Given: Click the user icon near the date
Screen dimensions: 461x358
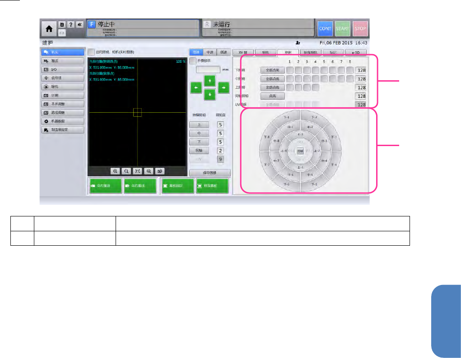Looking at the screenshot, I should coord(298,43).
